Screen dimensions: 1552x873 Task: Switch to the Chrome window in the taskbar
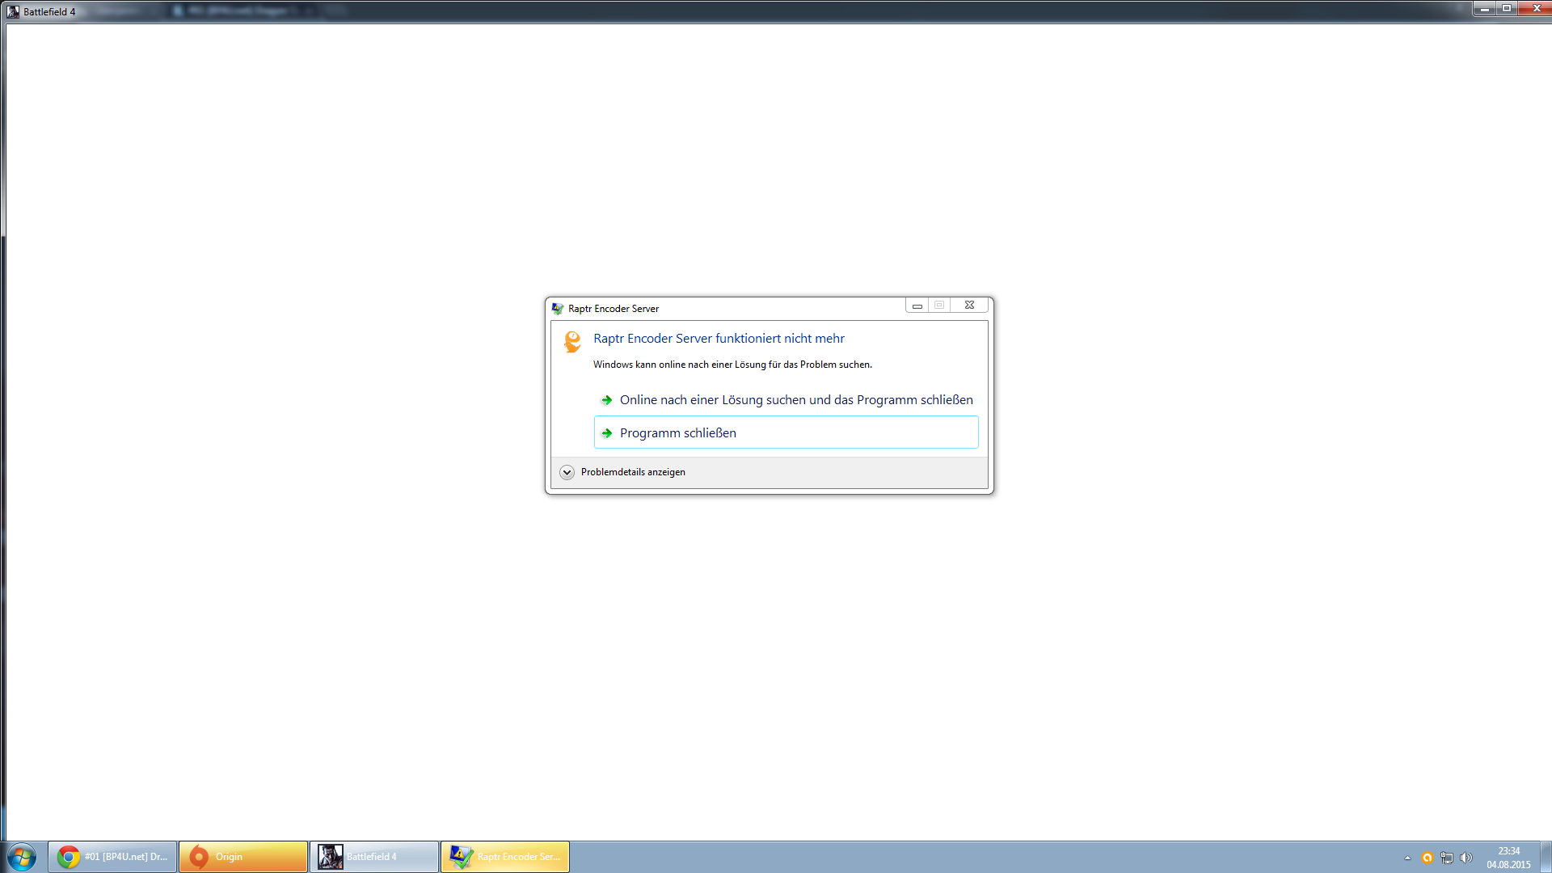pos(112,857)
